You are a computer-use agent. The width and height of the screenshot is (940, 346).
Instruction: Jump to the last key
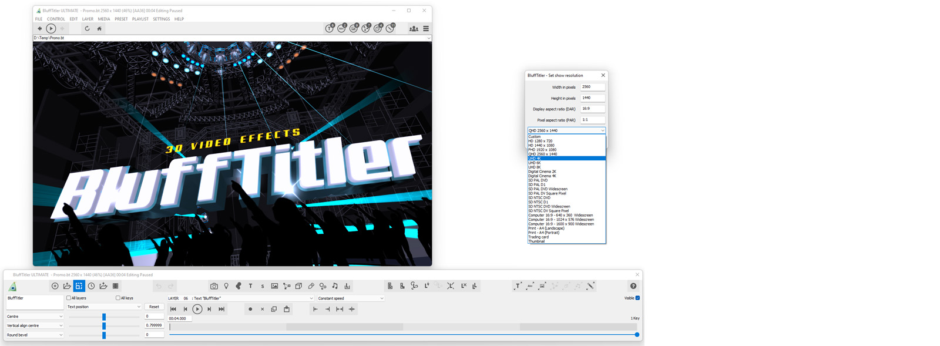pyautogui.click(x=221, y=309)
